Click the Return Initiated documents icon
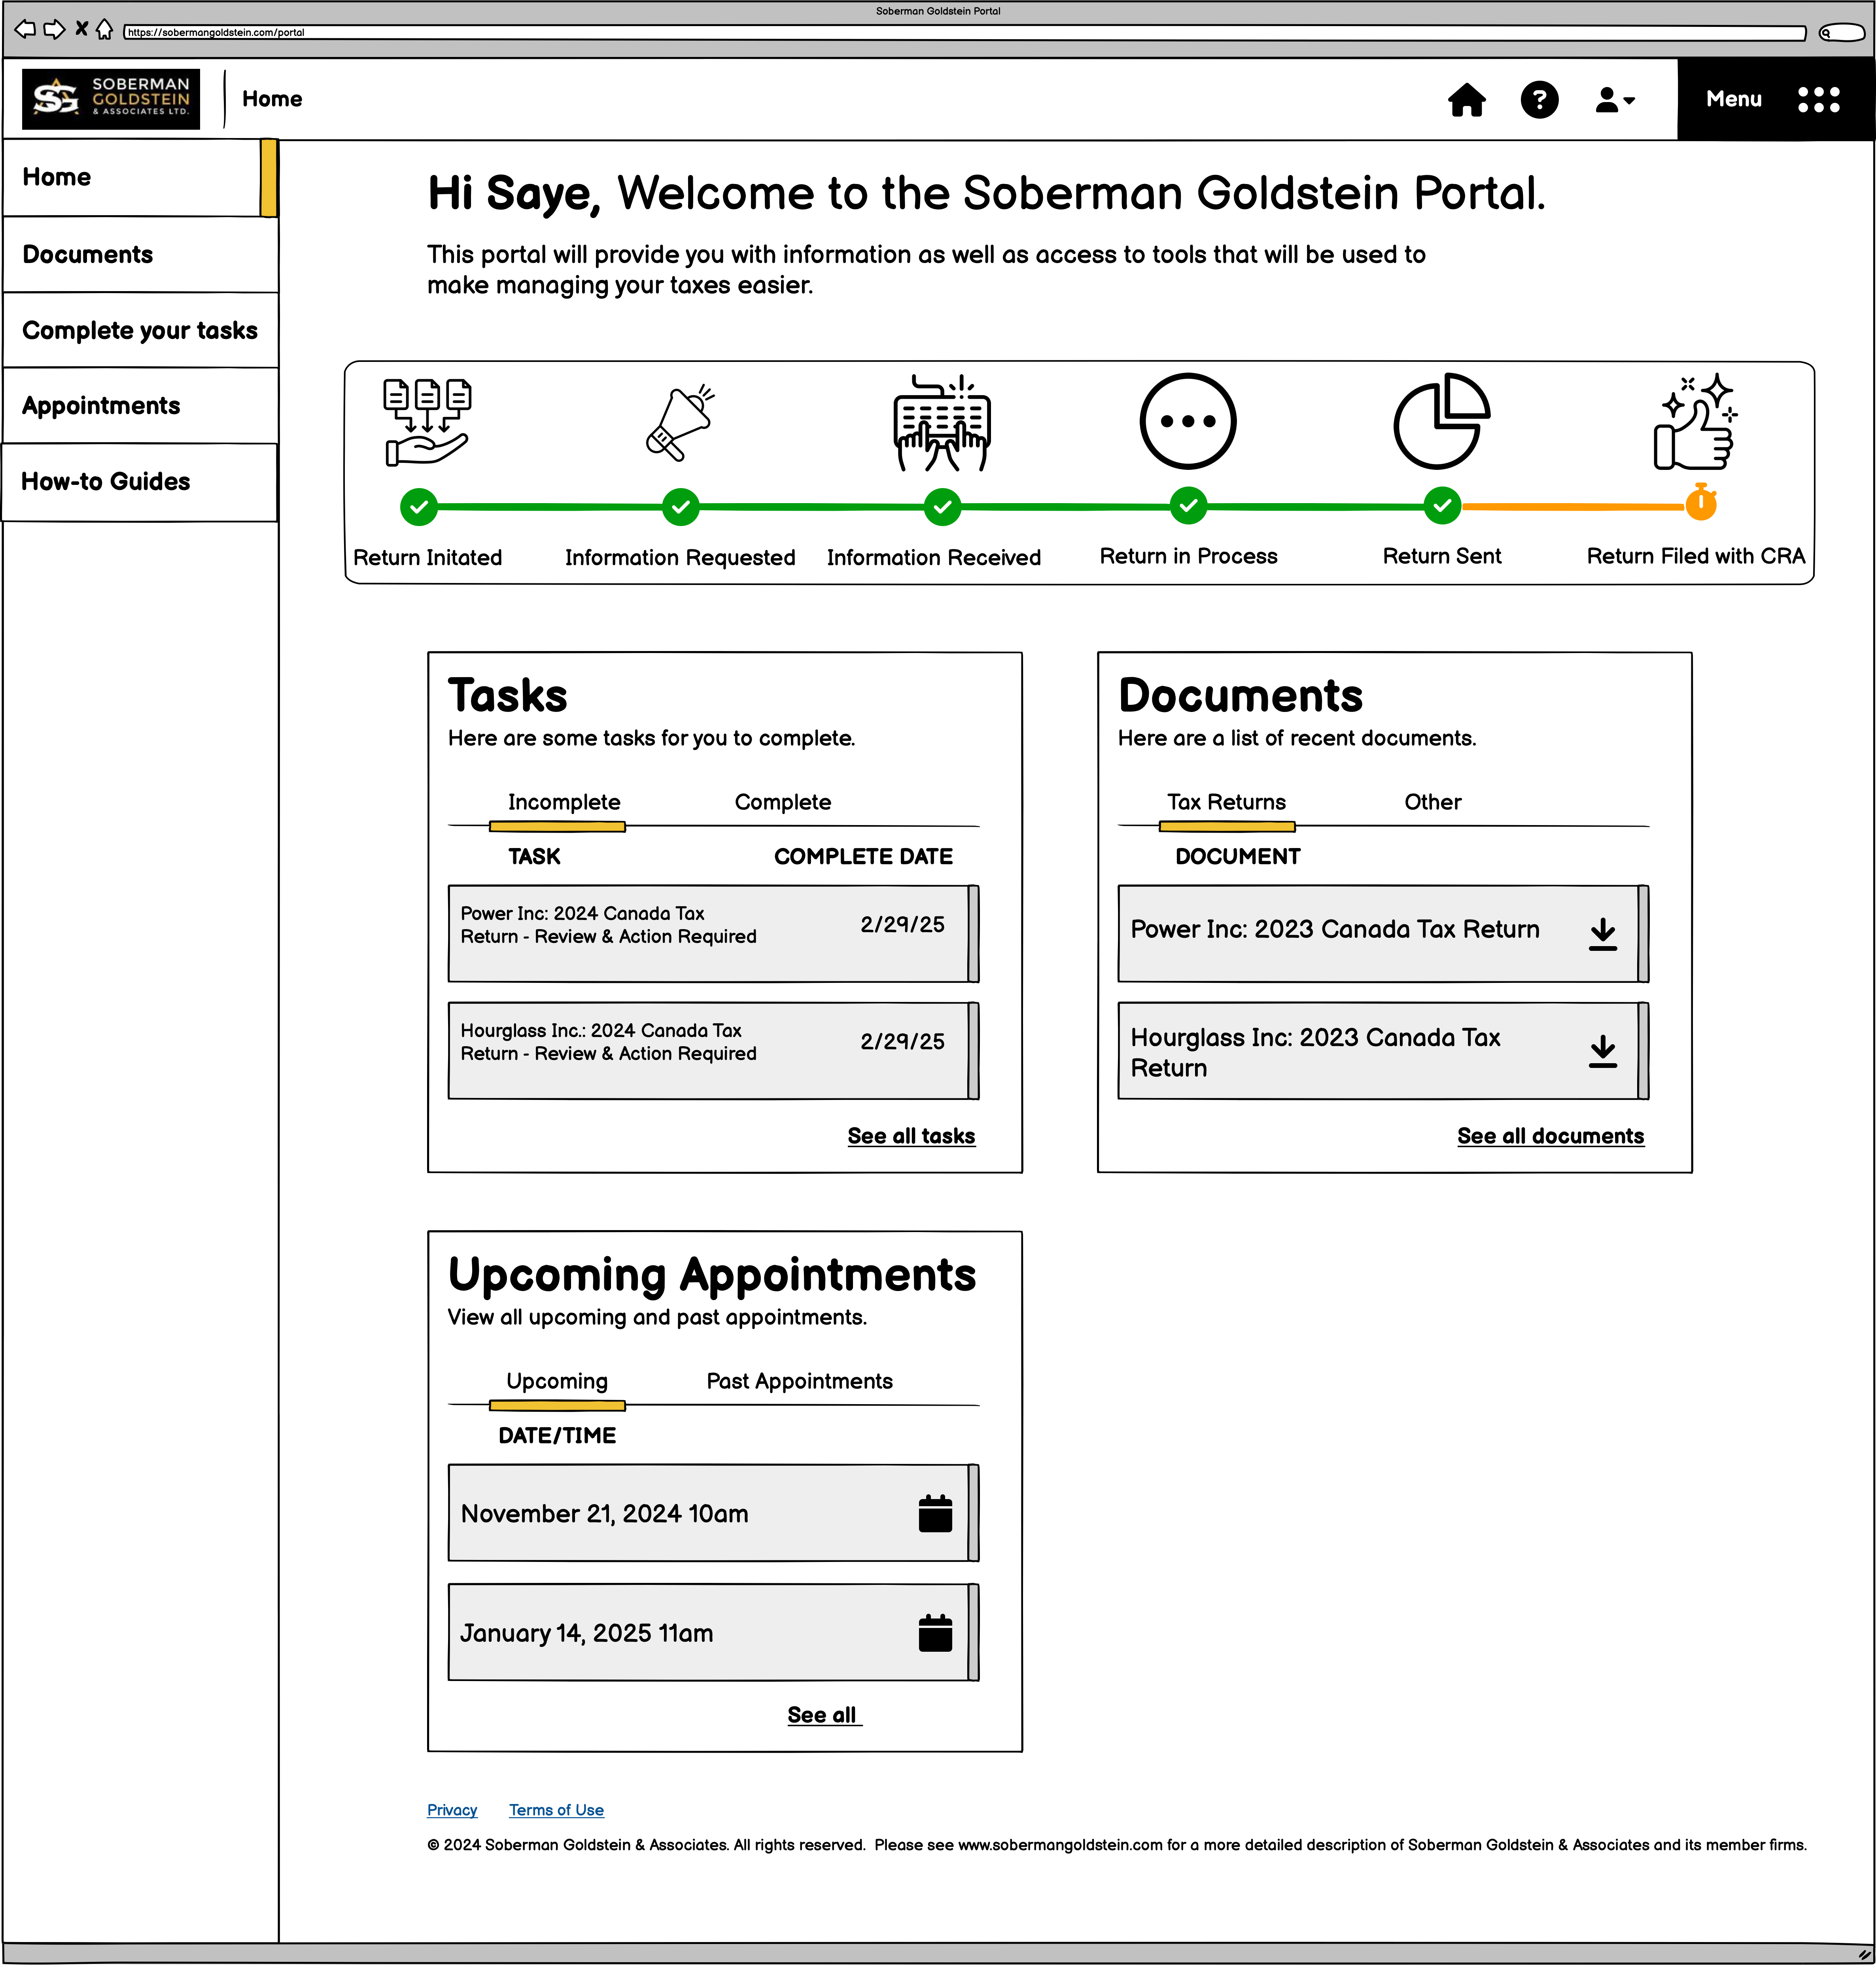The image size is (1876, 1965). click(x=427, y=422)
